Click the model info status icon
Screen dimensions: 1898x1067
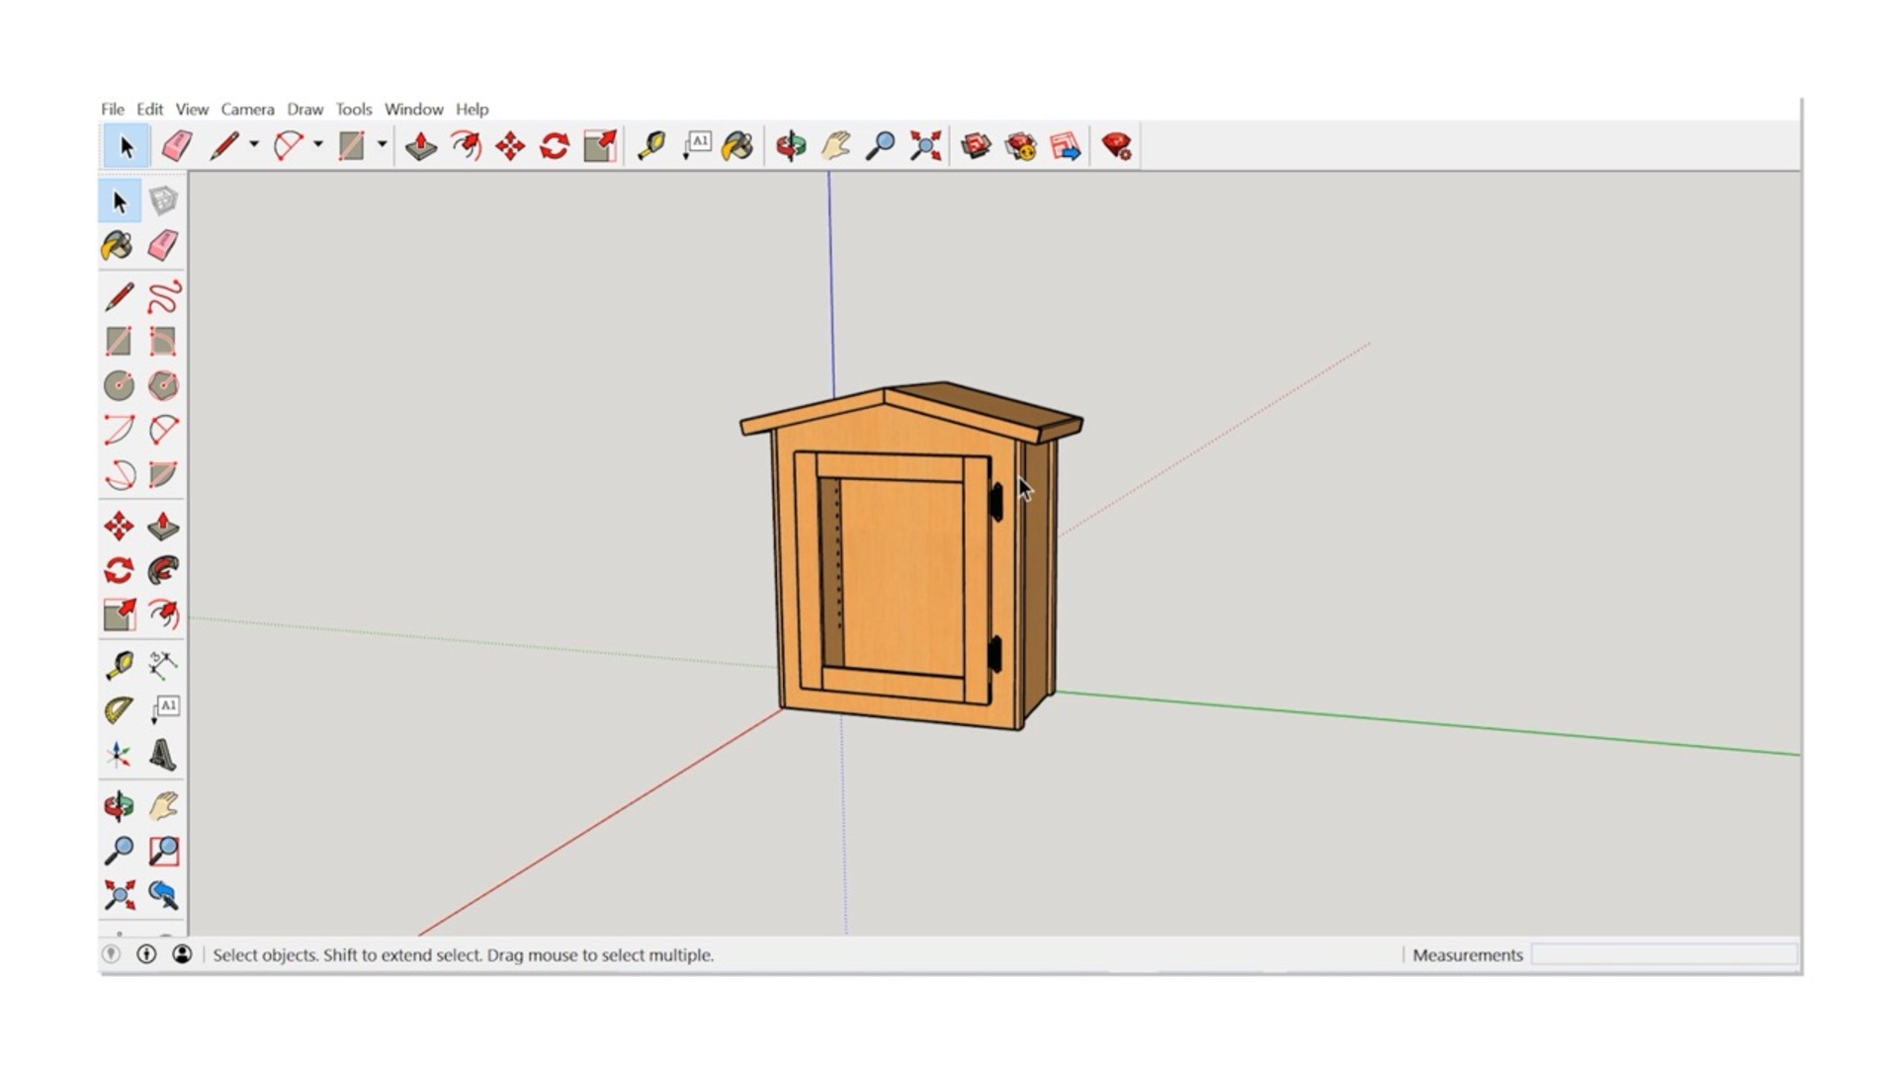pos(146,954)
